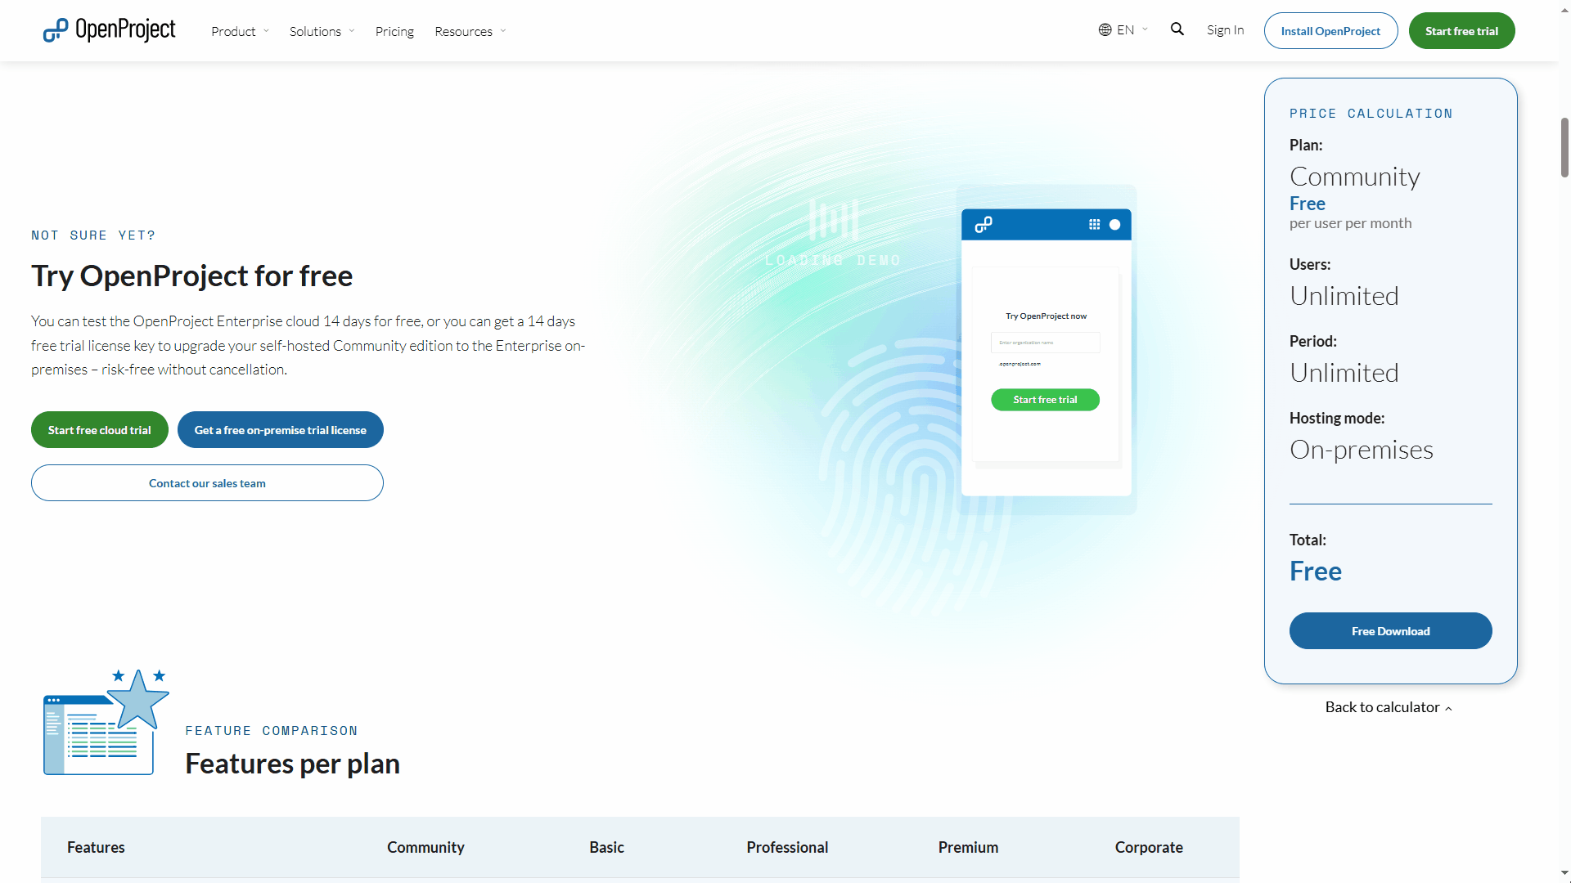Click the search magnifier icon
Image resolution: width=1571 pixels, height=883 pixels.
1177,29
